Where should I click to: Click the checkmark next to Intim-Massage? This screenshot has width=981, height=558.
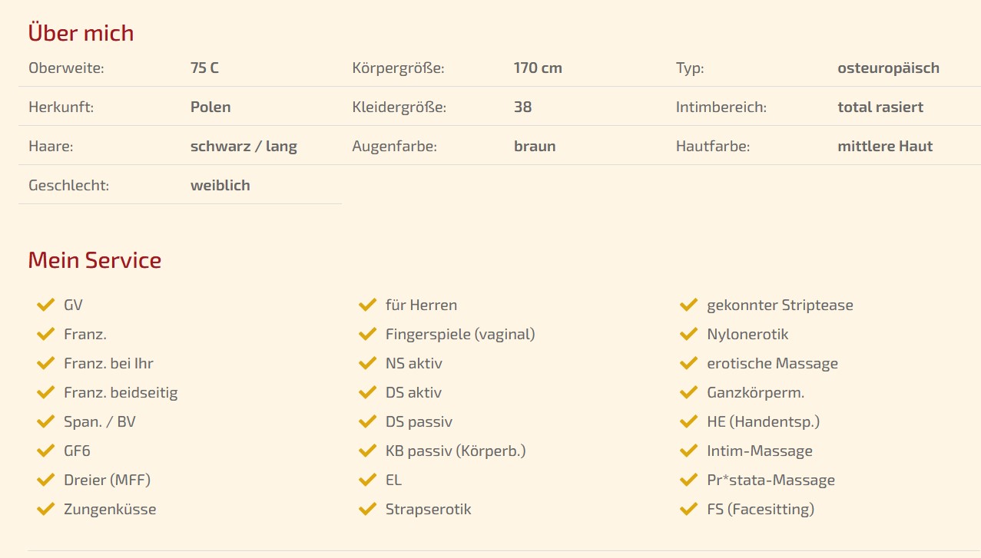click(x=688, y=451)
